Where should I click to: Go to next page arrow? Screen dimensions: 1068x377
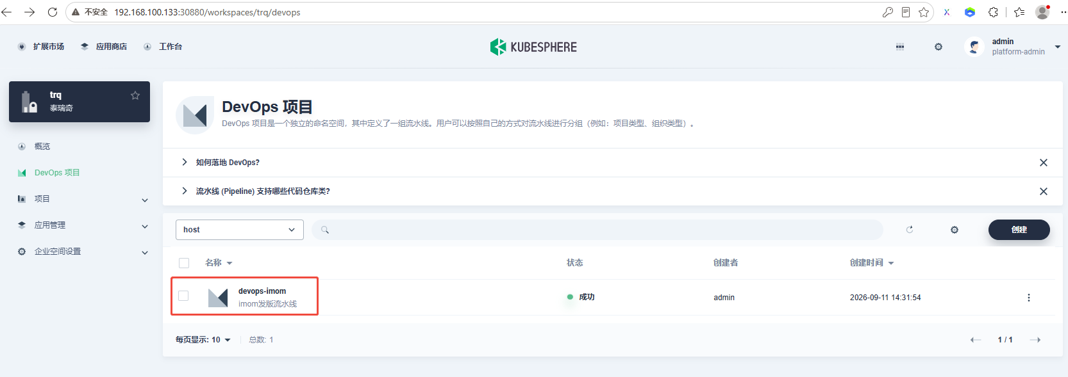click(1035, 340)
